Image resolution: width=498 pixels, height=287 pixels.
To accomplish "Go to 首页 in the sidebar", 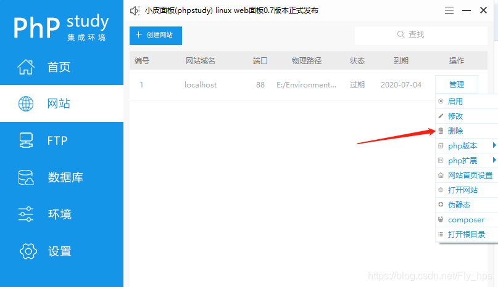I will click(62, 67).
